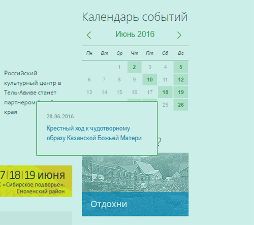Click calendar day 8
Image resolution: width=254 pixels, height=225 pixels.
click(x=119, y=80)
